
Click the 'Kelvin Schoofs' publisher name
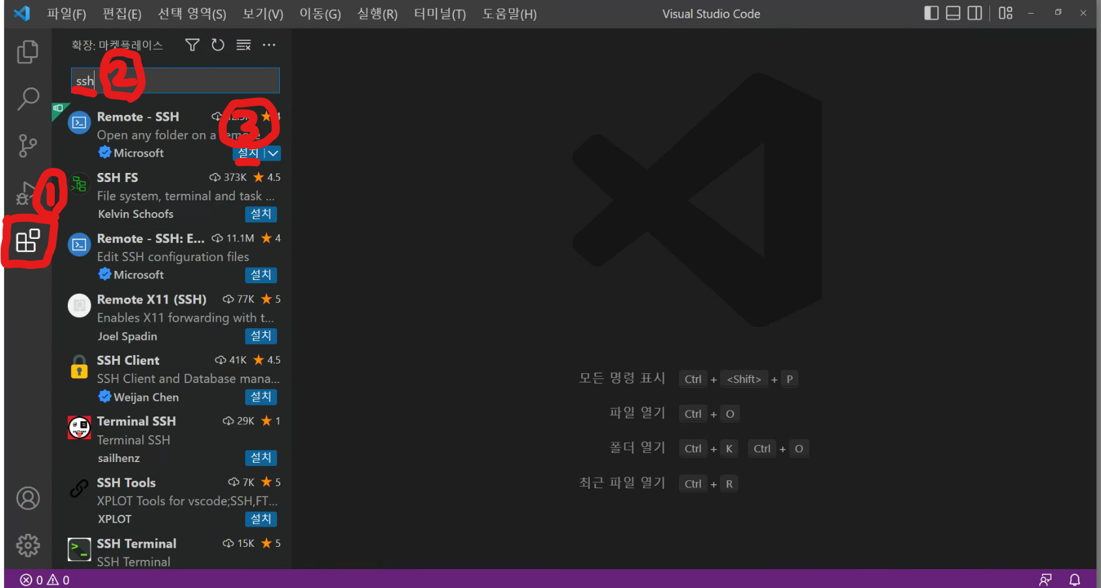click(x=136, y=214)
